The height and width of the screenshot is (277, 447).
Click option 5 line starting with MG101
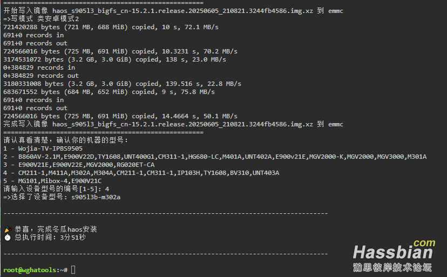click(x=52, y=181)
